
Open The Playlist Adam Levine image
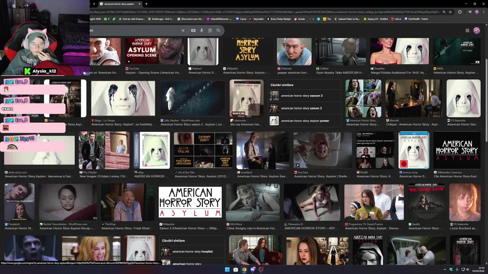coord(104,150)
